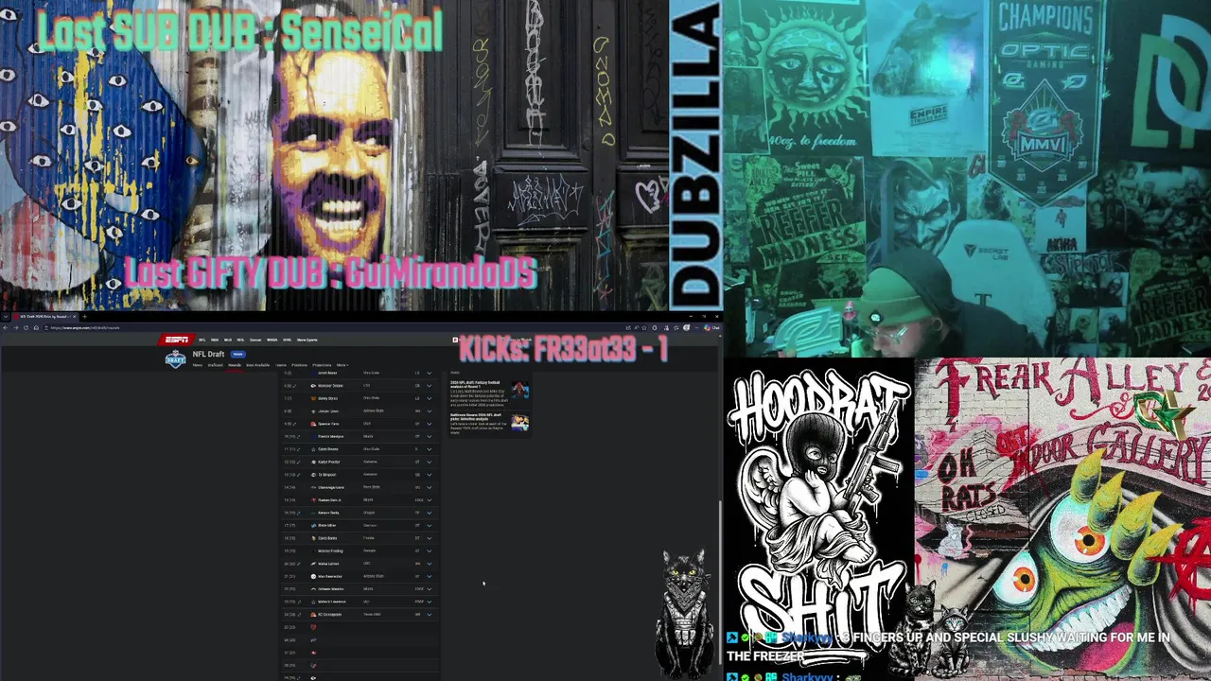Click the helmet logo beside KC Concepcion
The width and height of the screenshot is (1211, 681).
[x=313, y=615]
